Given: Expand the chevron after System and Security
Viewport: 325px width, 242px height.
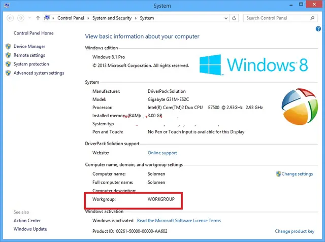Looking at the screenshot, I should 136,18.
